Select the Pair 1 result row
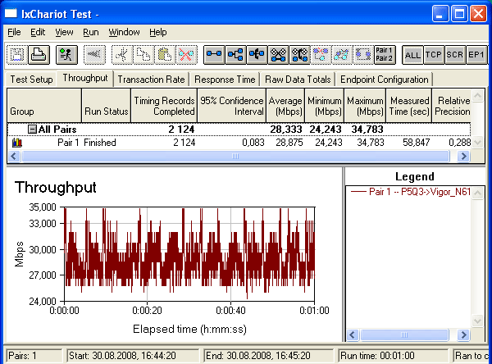 (x=239, y=143)
